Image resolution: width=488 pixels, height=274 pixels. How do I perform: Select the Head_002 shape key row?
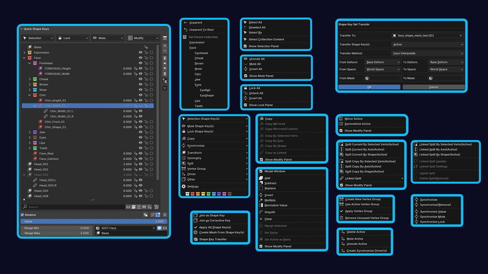[x=88, y=169]
